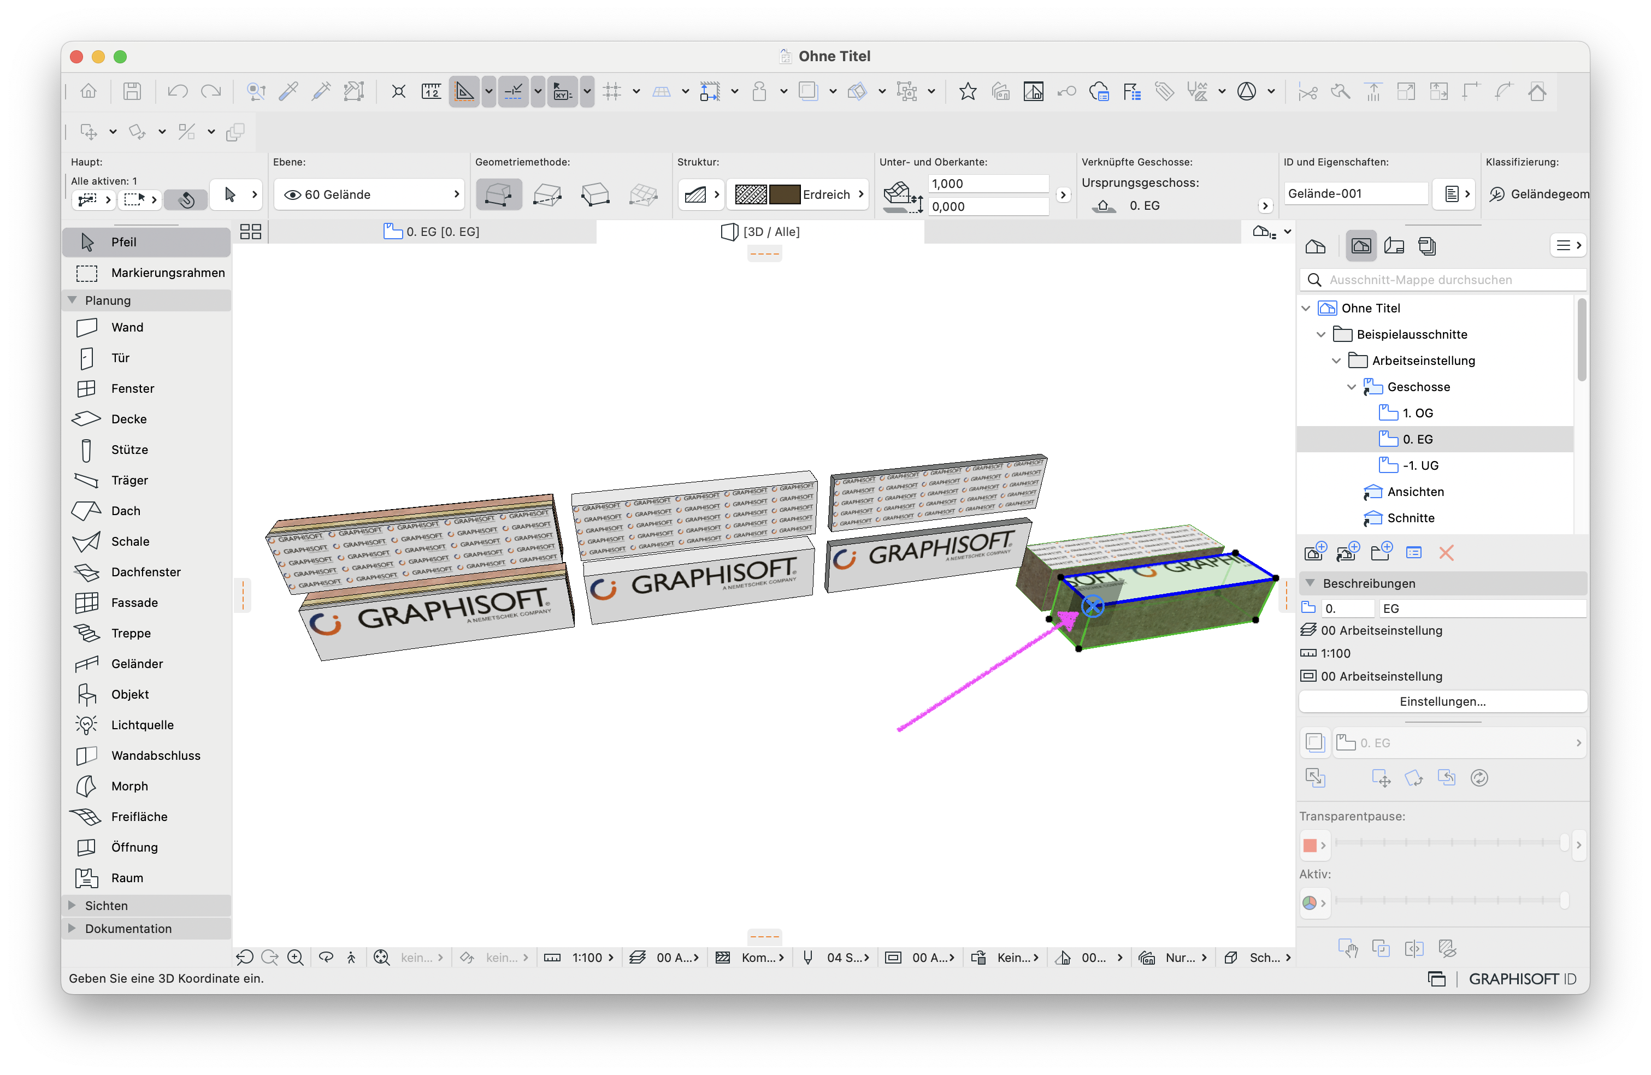Select the Stütze tool
1651x1075 pixels.
(146, 450)
